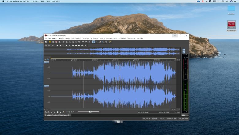
Task: Click Rewind in top transport bar
Action: (76, 46)
